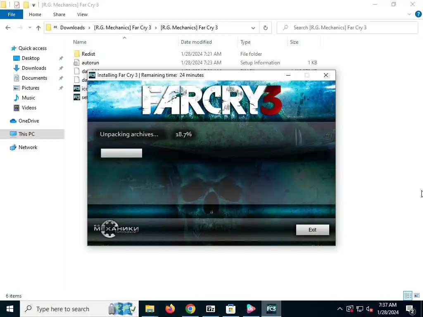Click Downloads in the address breadcrumb

pos(72,28)
